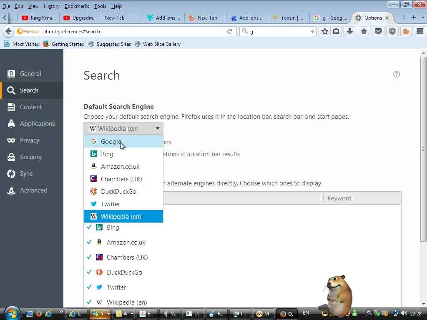The height and width of the screenshot is (320, 427).
Task: Open Privacy preferences in sidebar
Action: pos(32,140)
